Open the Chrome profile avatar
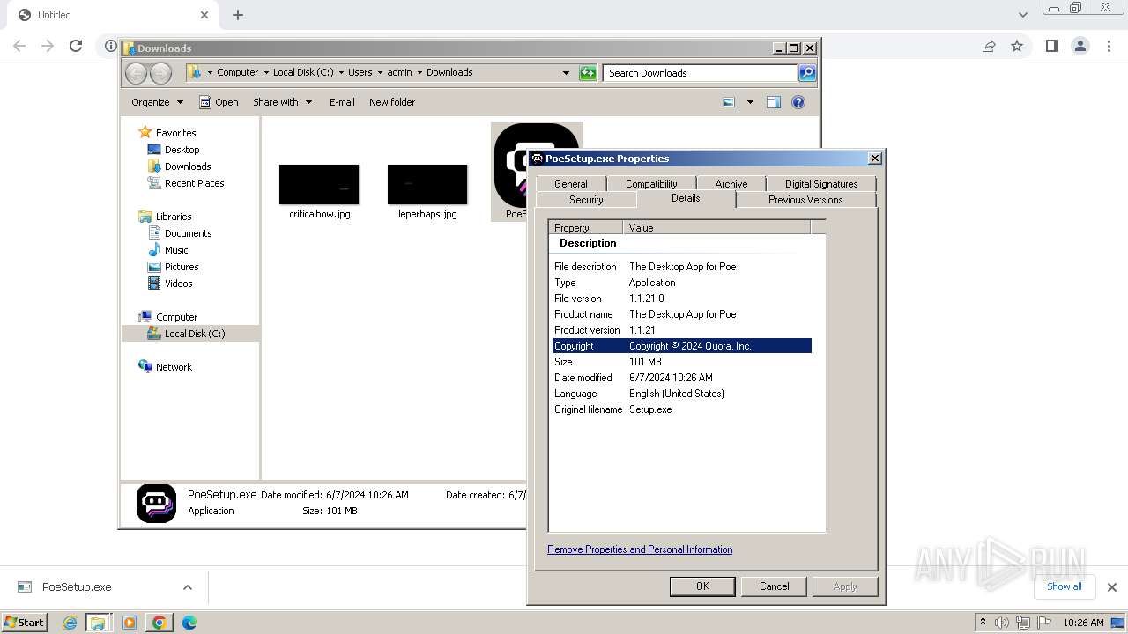This screenshot has width=1128, height=634. point(1080,46)
